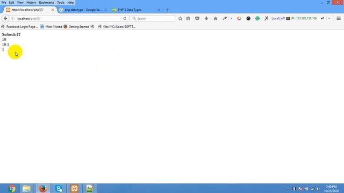Open the Edit menu
Image resolution: width=344 pixels, height=193 pixels.
pos(12,3)
